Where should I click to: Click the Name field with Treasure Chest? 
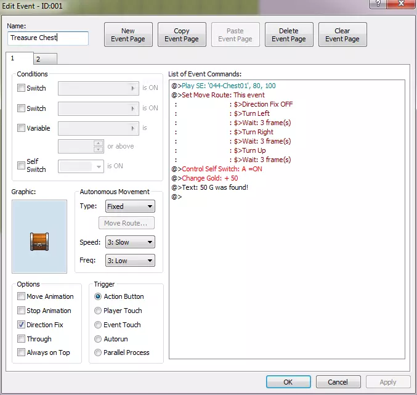coord(48,38)
